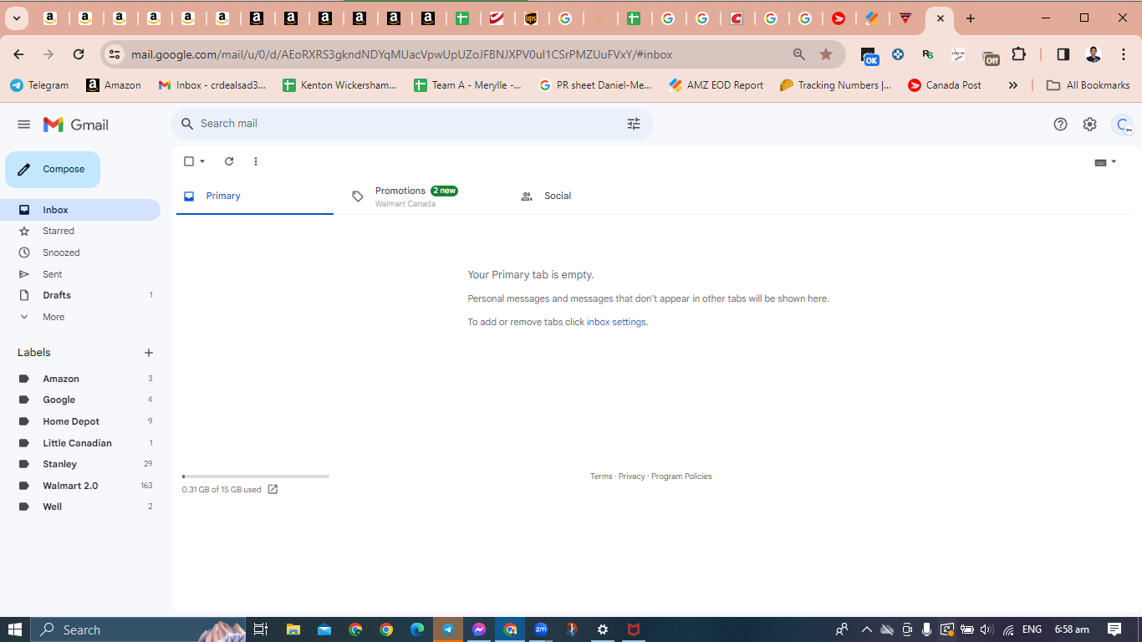Open Chrome Extensions puzzle icon

1018,54
